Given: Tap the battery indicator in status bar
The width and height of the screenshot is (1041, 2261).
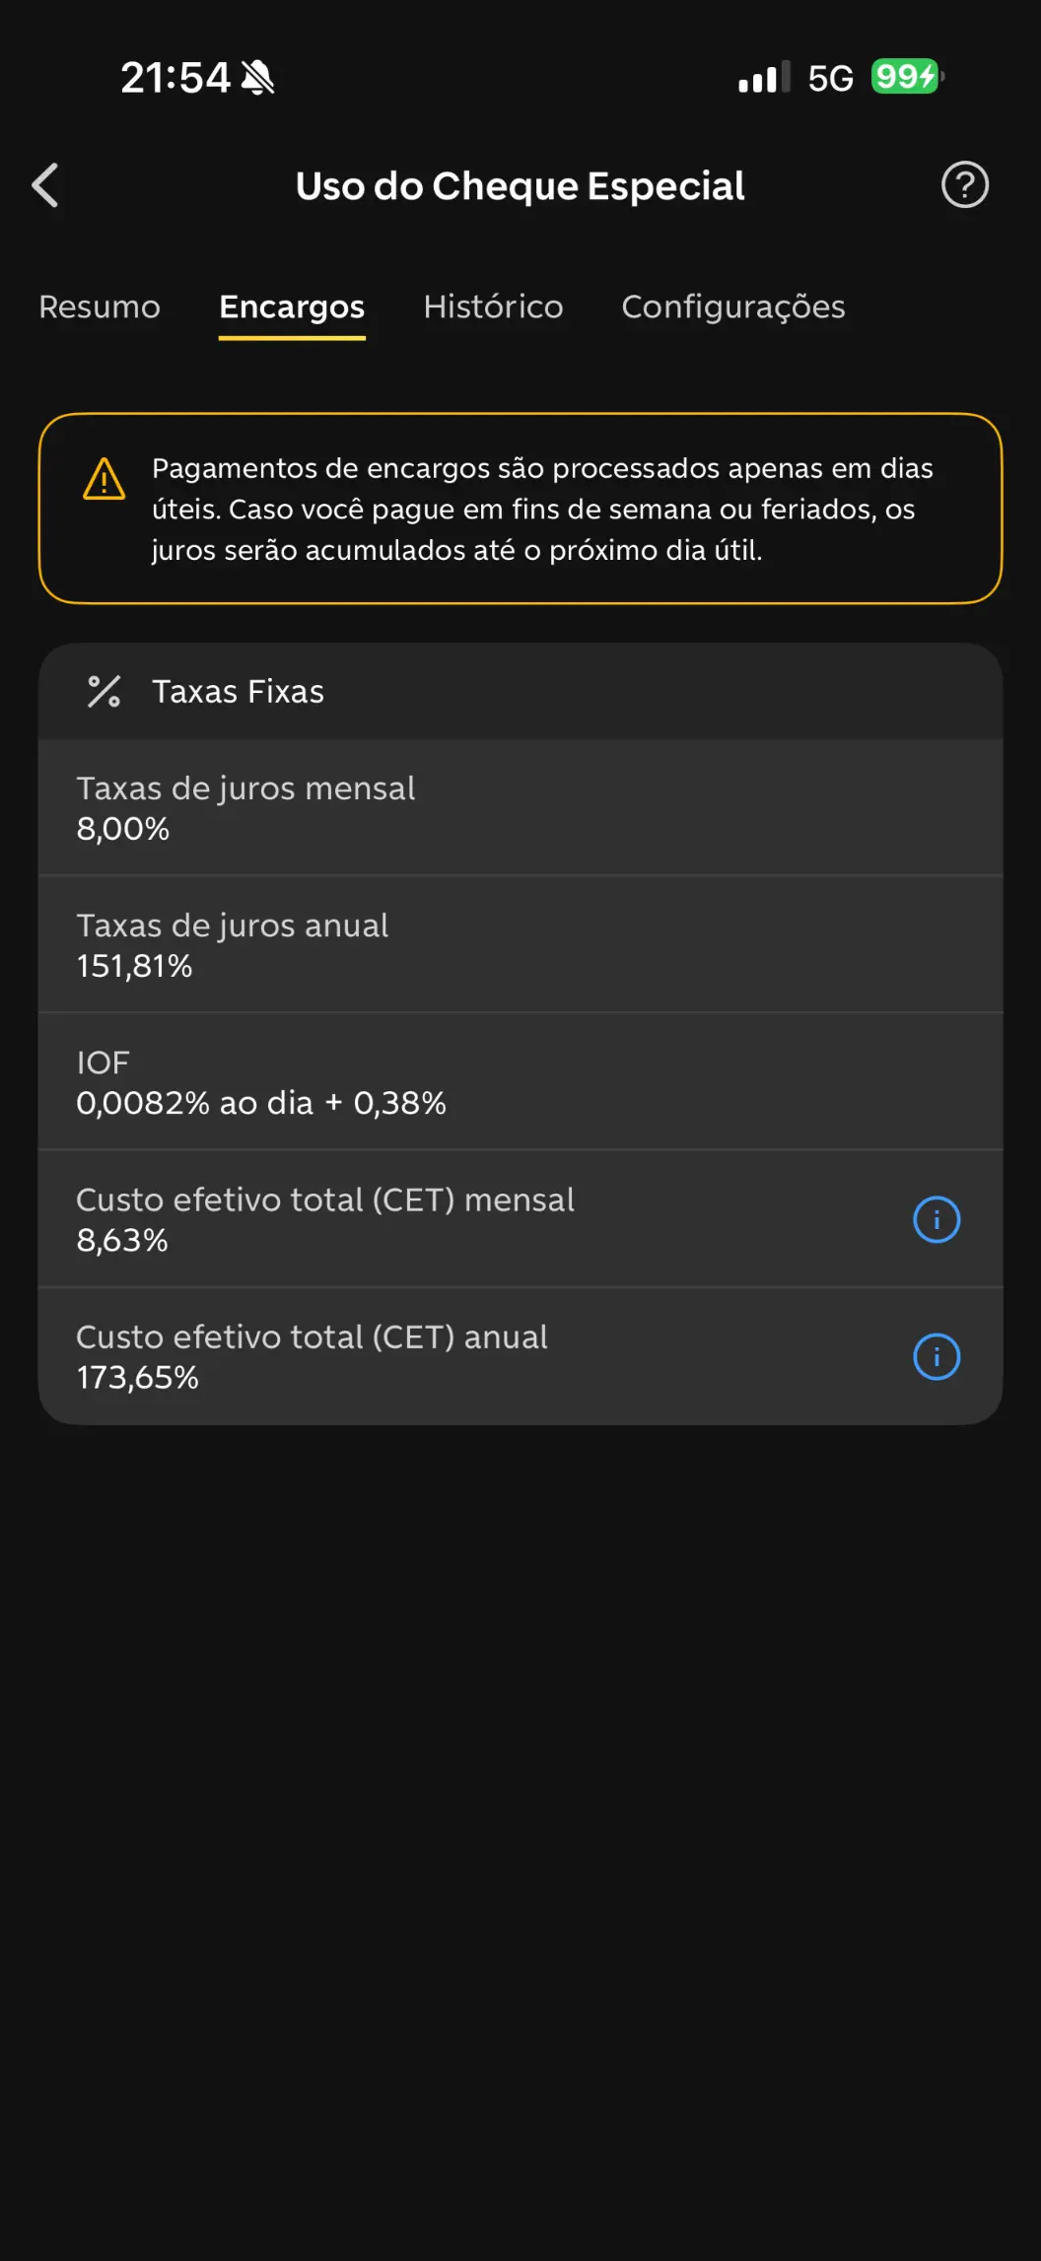Looking at the screenshot, I should click(906, 77).
